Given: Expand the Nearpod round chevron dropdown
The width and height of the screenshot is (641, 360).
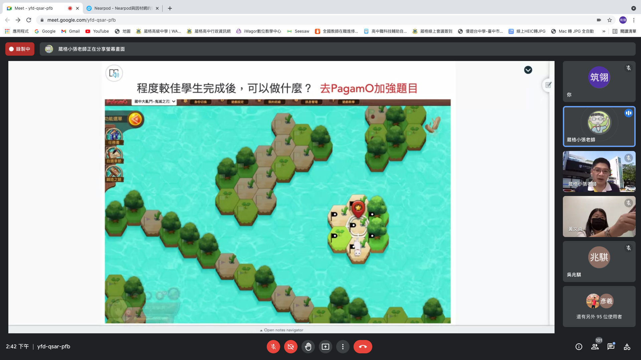Looking at the screenshot, I should pyautogui.click(x=528, y=70).
